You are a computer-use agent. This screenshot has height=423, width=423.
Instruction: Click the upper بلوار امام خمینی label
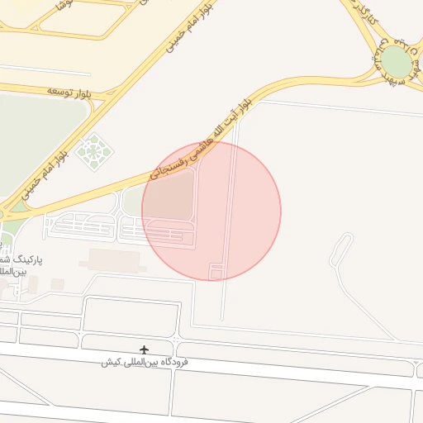190,27
